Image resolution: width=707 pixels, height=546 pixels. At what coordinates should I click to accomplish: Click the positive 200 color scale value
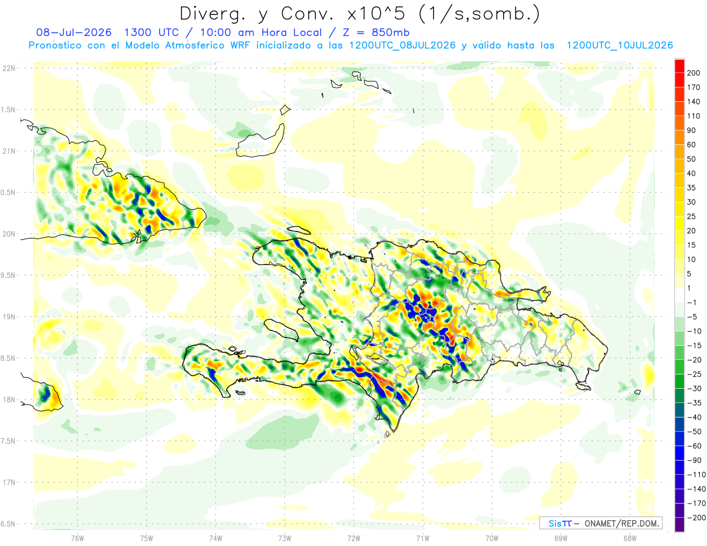(694, 73)
